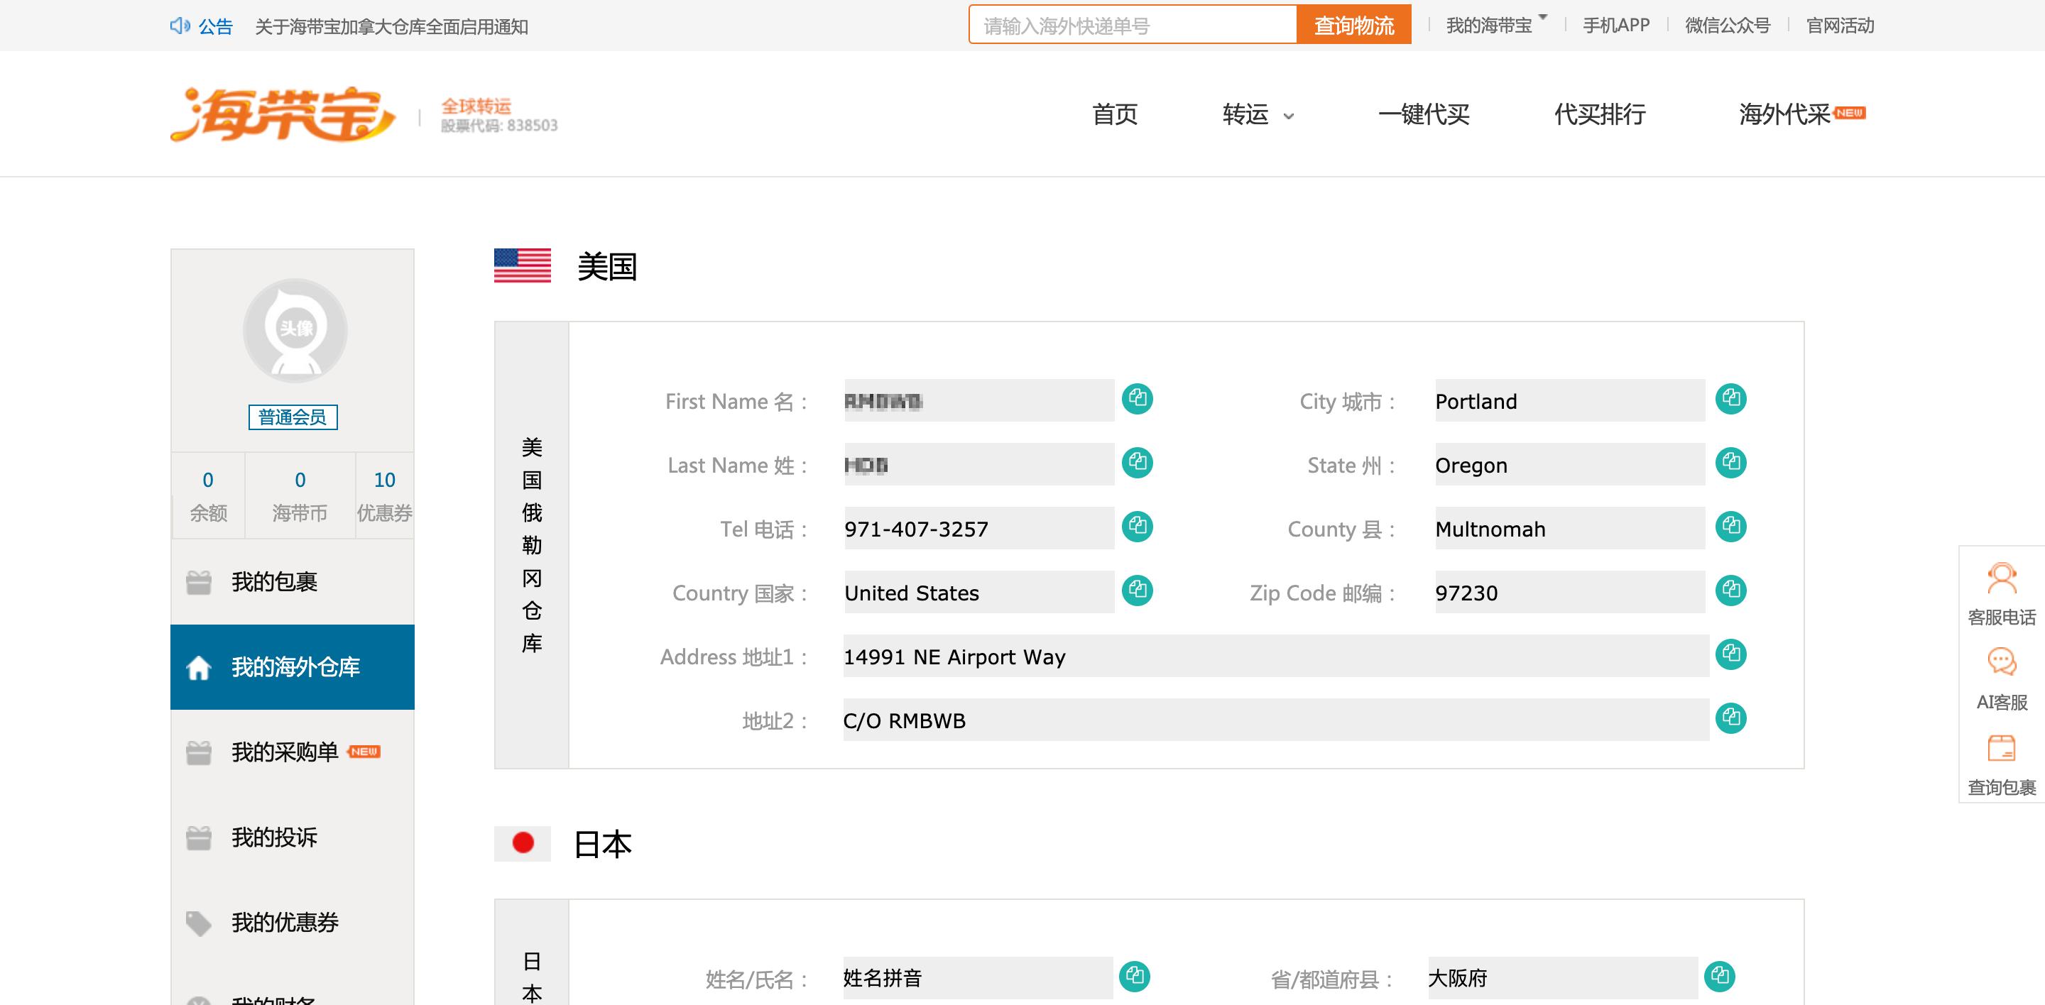Expand the 转运 dropdown menu
Viewport: 2045px width, 1005px height.
[x=1257, y=116]
